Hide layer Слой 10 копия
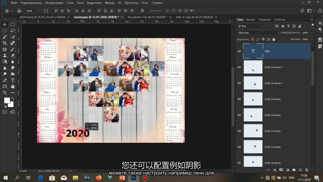Image resolution: width=323 pixels, height=182 pixels. [239, 163]
